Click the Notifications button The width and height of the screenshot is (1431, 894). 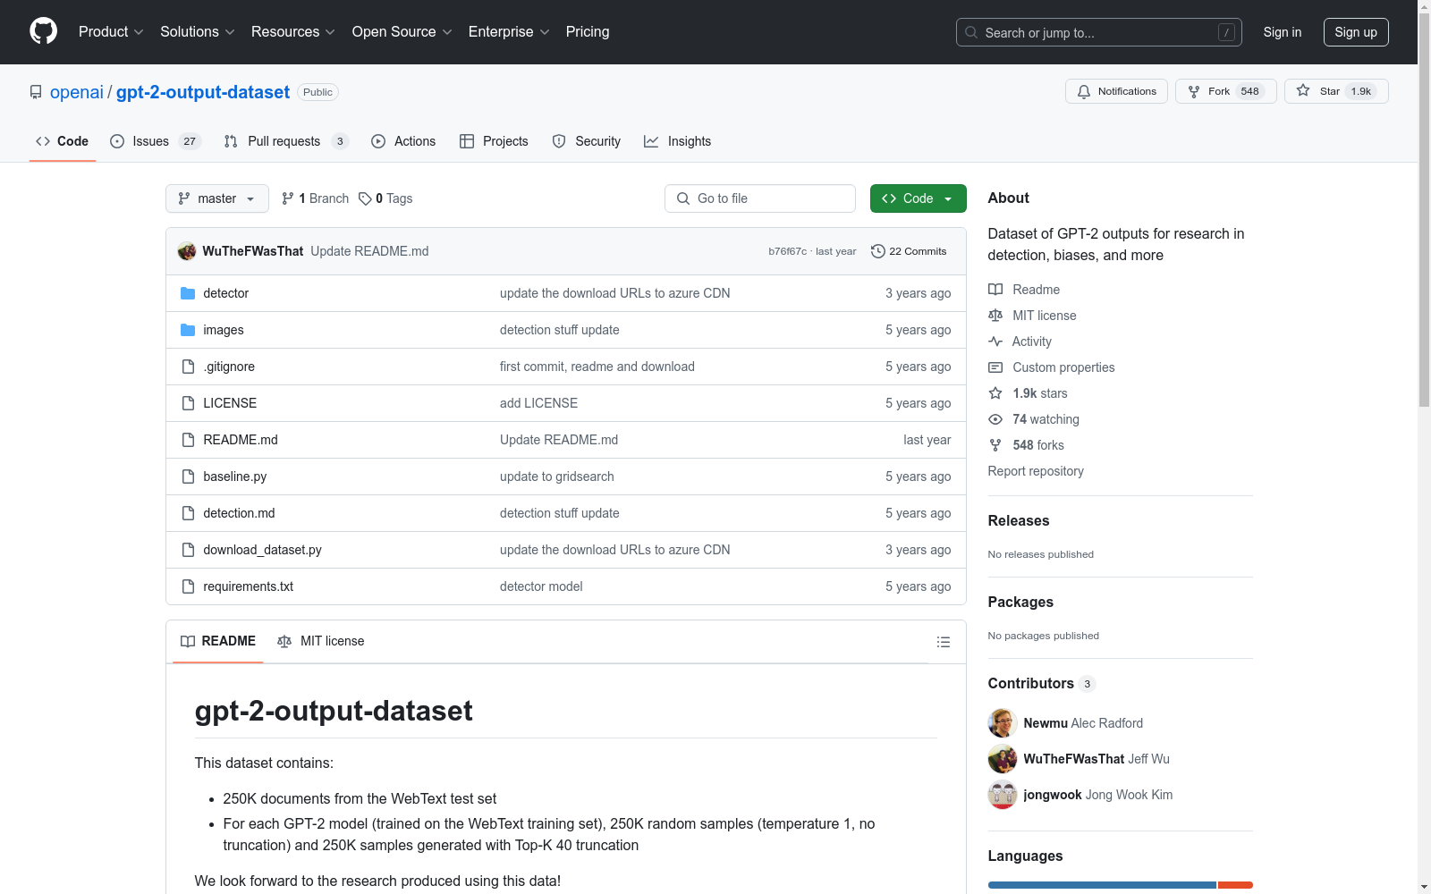[1116, 91]
